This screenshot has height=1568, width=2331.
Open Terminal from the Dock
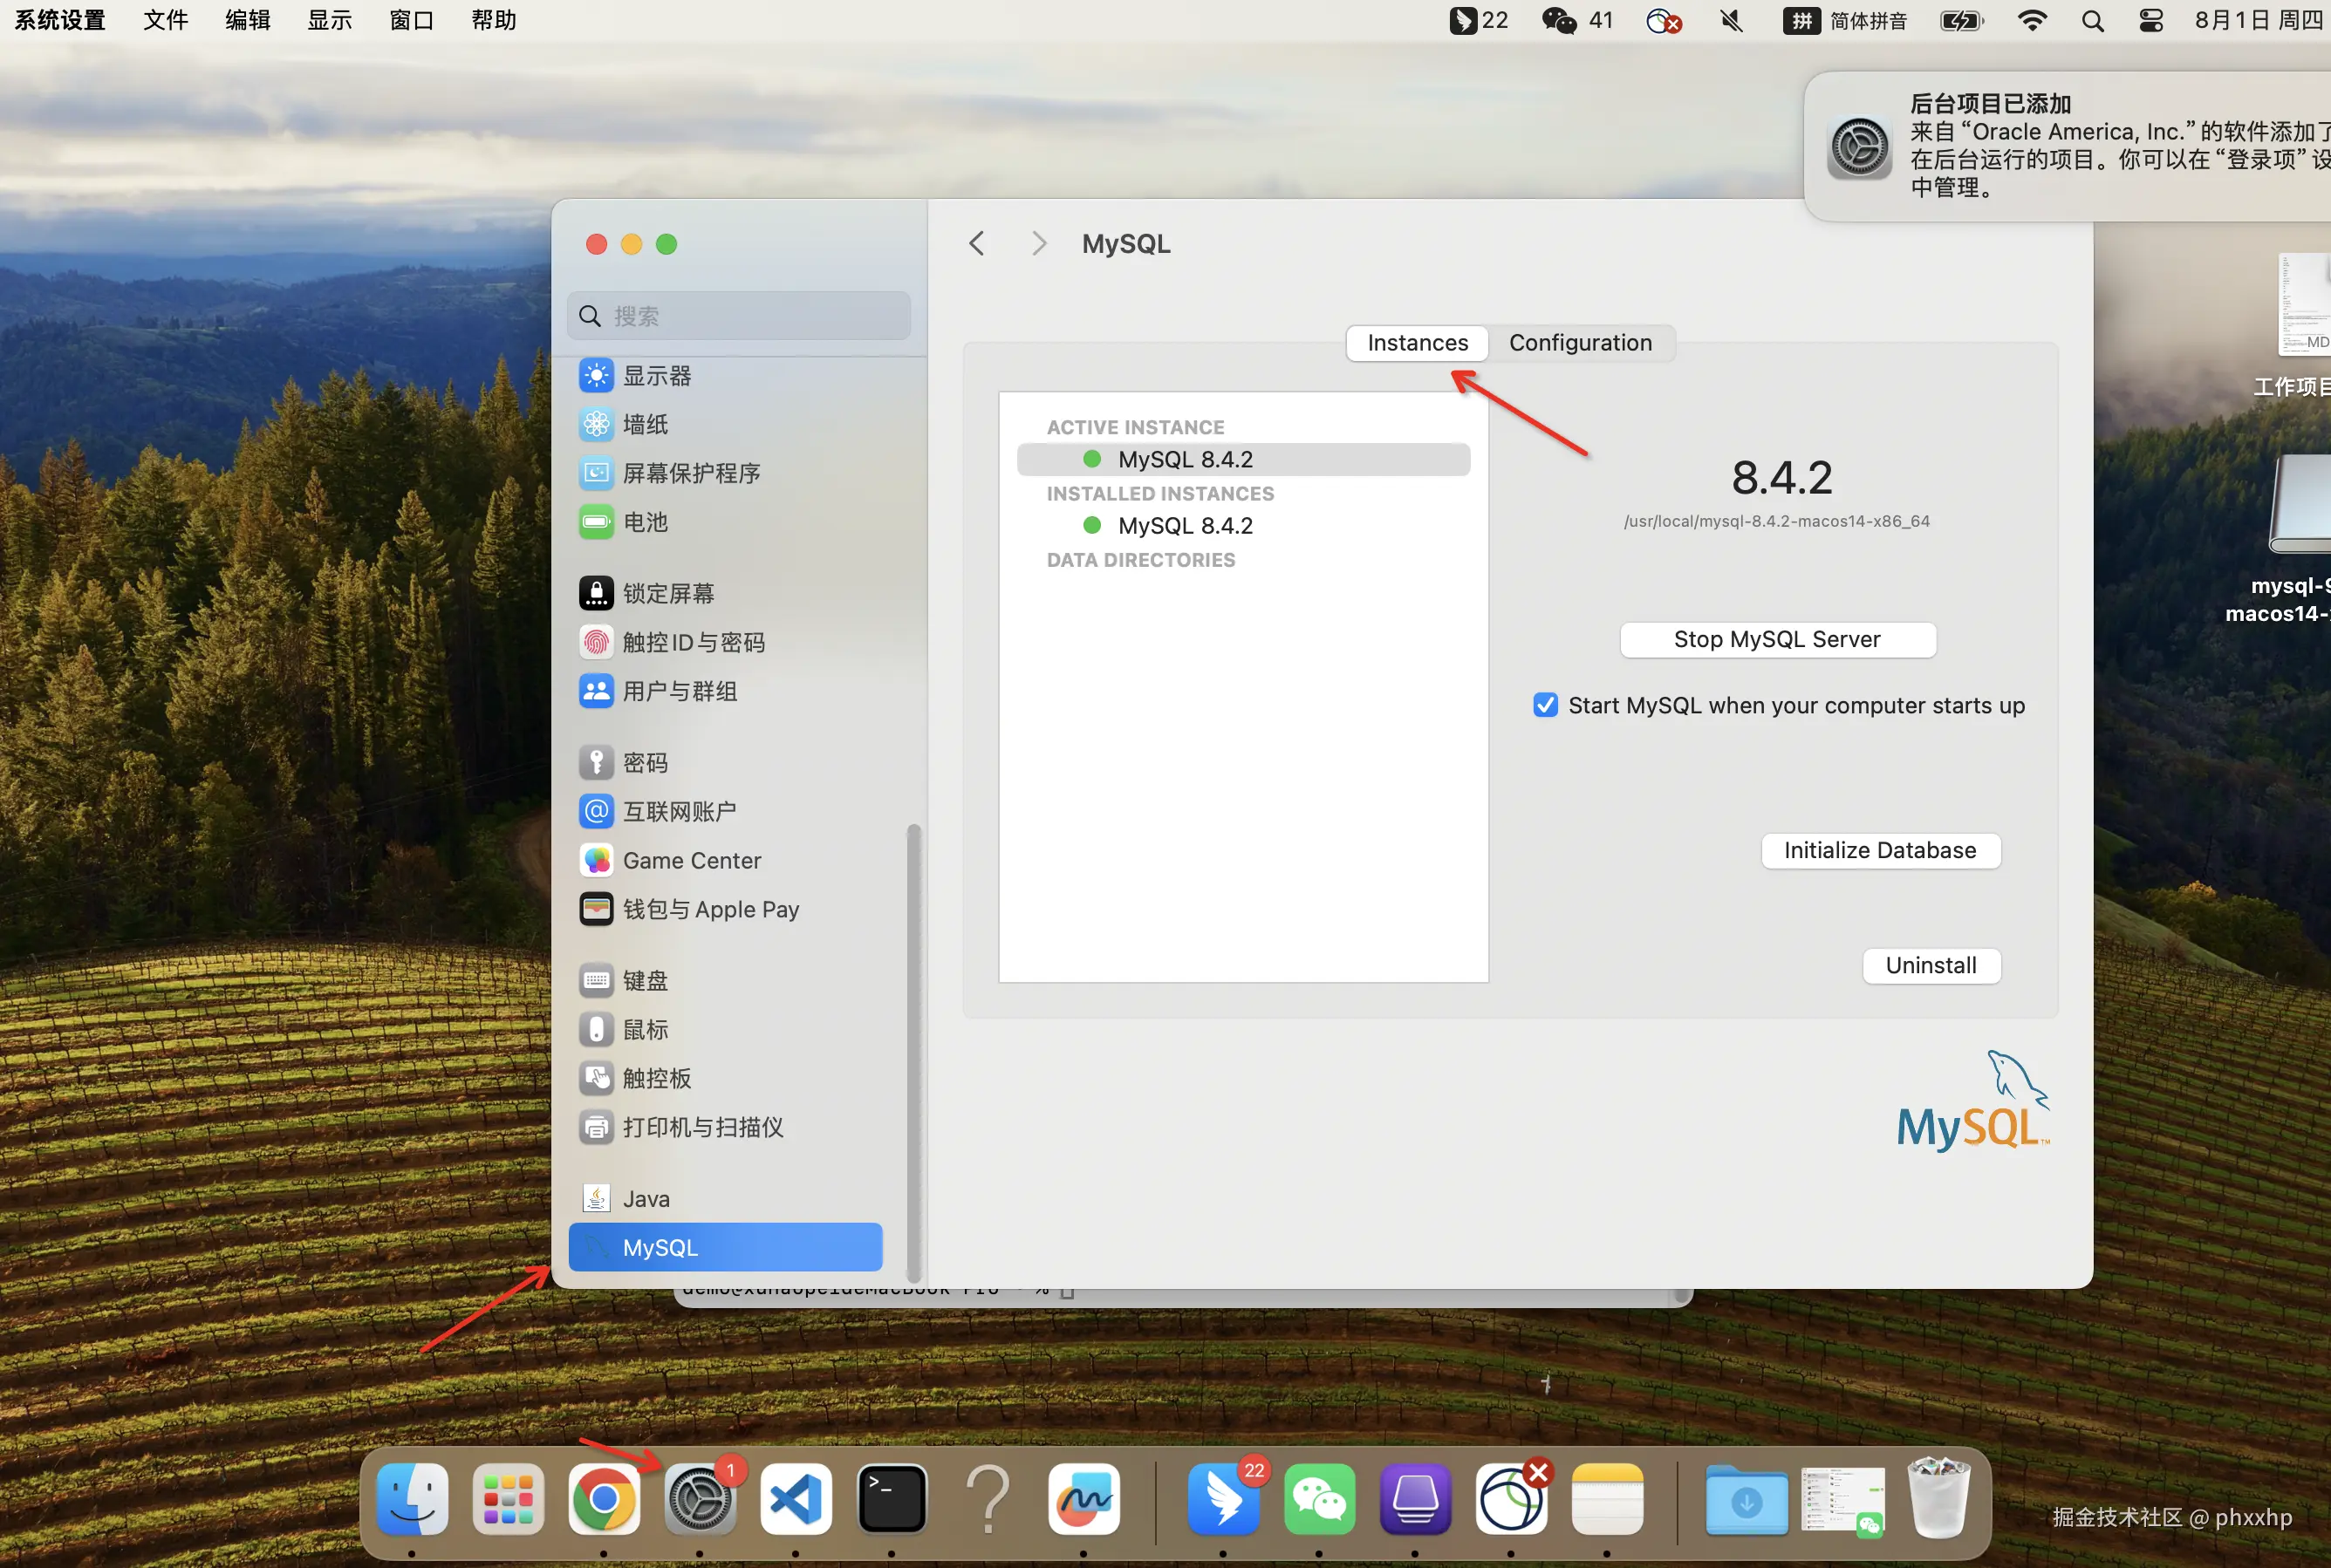click(892, 1499)
